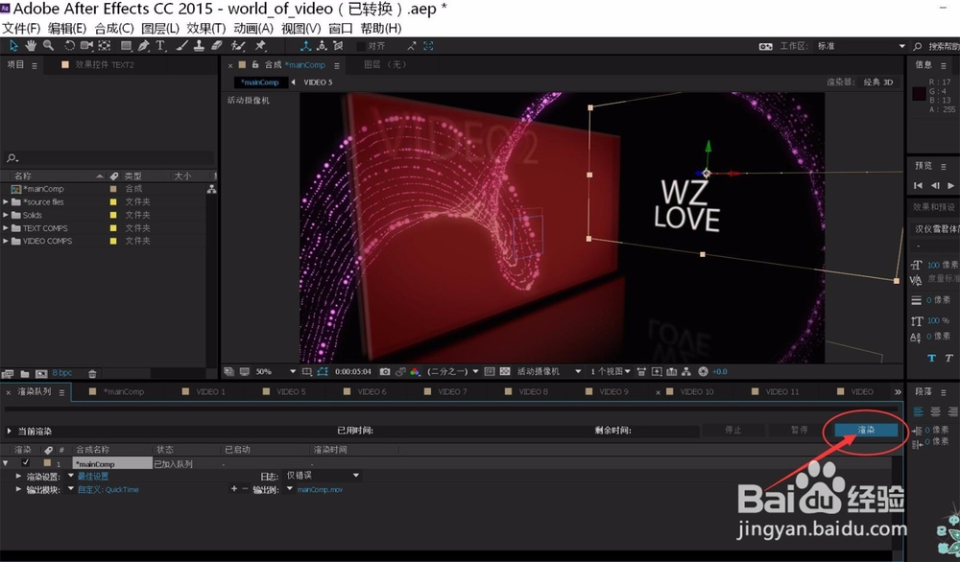
Task: Expand the current render (当前渲染) section
Action: (x=9, y=432)
